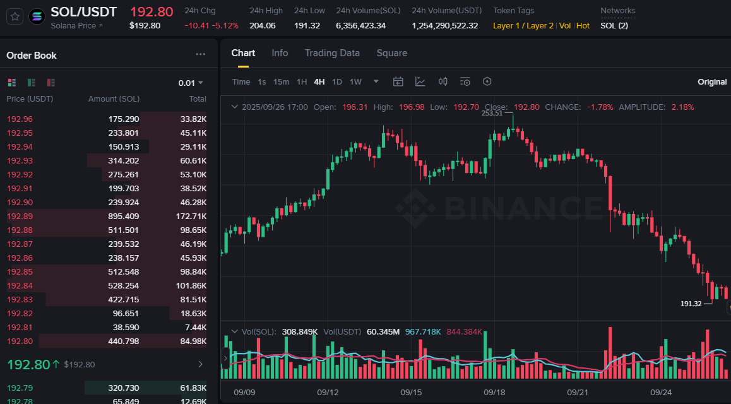Screen dimensions: 731x404
Task: Click the Price (USDT) column header
Action: click(30, 98)
